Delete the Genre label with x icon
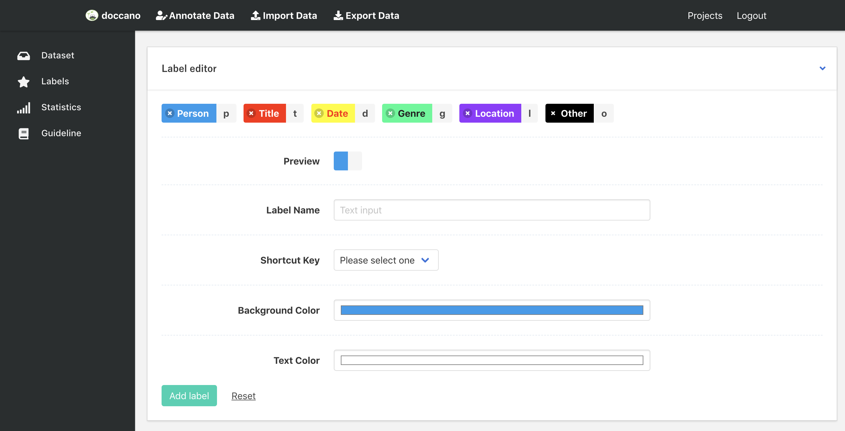 pos(390,113)
